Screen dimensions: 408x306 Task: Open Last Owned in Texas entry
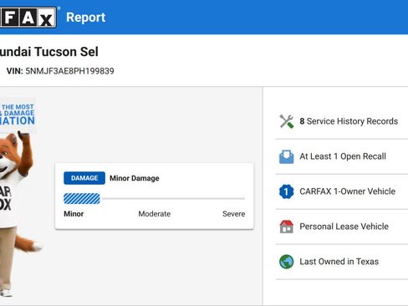click(342, 262)
